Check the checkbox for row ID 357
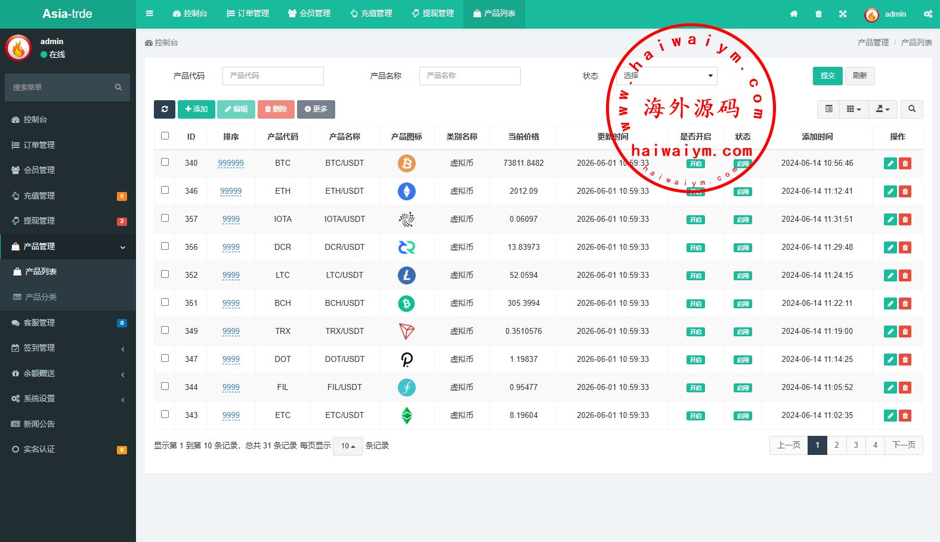940x542 pixels. (x=165, y=218)
